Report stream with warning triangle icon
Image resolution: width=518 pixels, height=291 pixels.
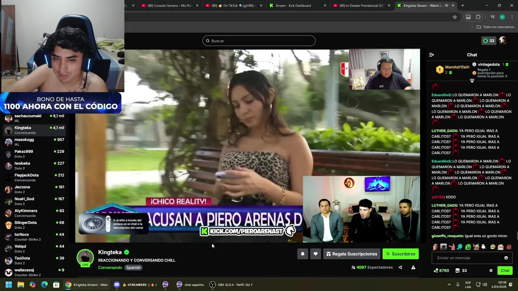413,267
